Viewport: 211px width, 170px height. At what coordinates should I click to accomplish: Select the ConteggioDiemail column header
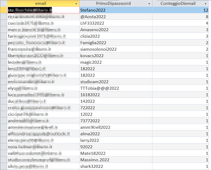point(178,4)
